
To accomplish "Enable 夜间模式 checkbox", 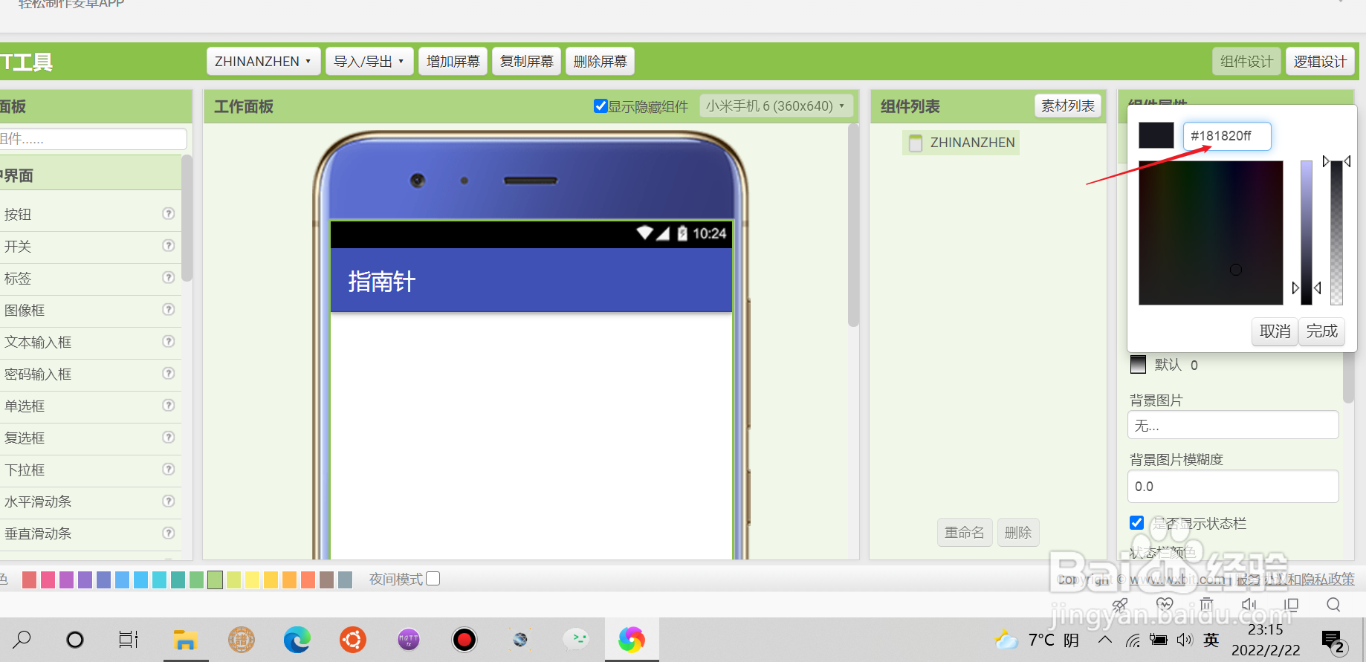I will 433,579.
